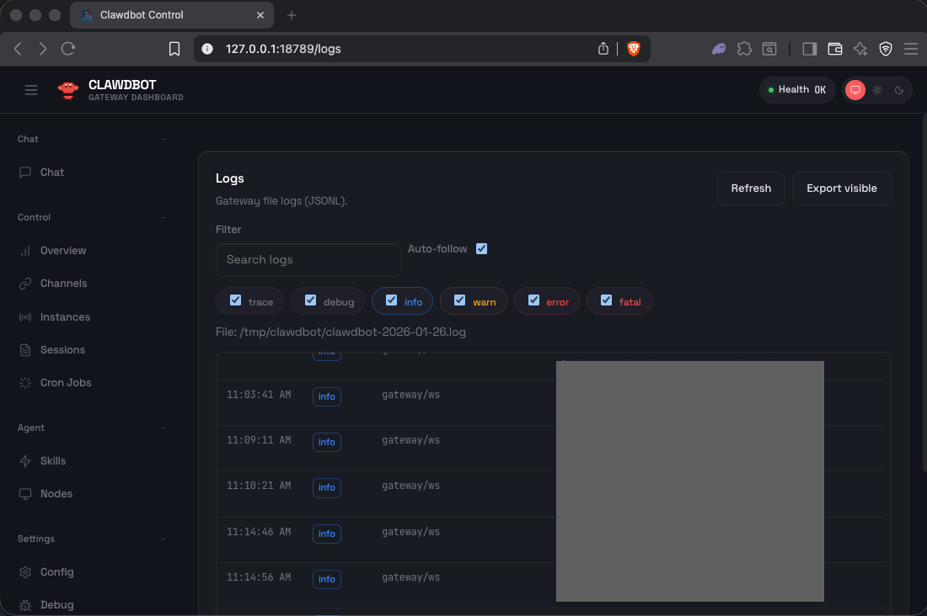The height and width of the screenshot is (616, 927).
Task: Go to Channels page
Action: coord(63,284)
